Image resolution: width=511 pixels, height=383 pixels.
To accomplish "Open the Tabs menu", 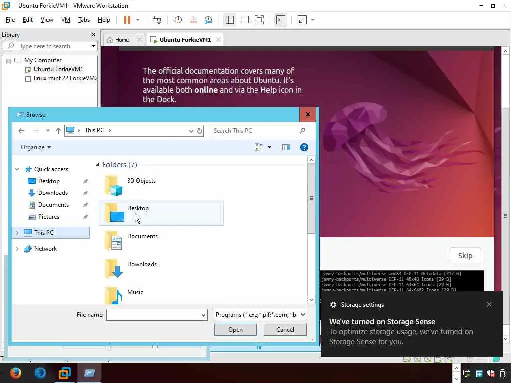I will point(84,20).
